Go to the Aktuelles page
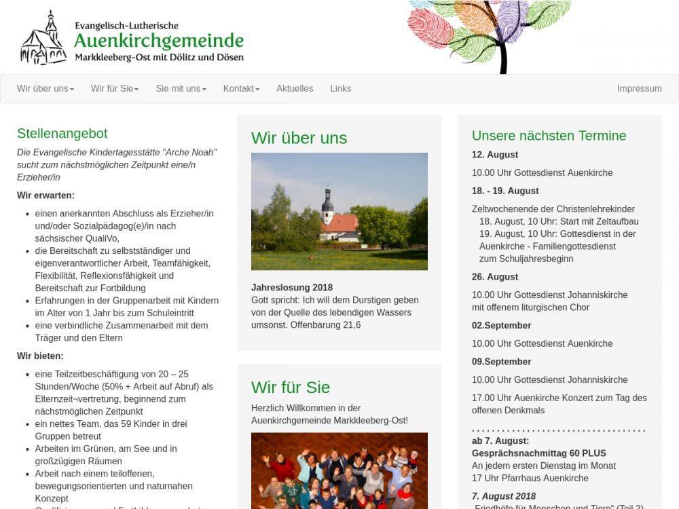679x509 pixels. tap(295, 88)
